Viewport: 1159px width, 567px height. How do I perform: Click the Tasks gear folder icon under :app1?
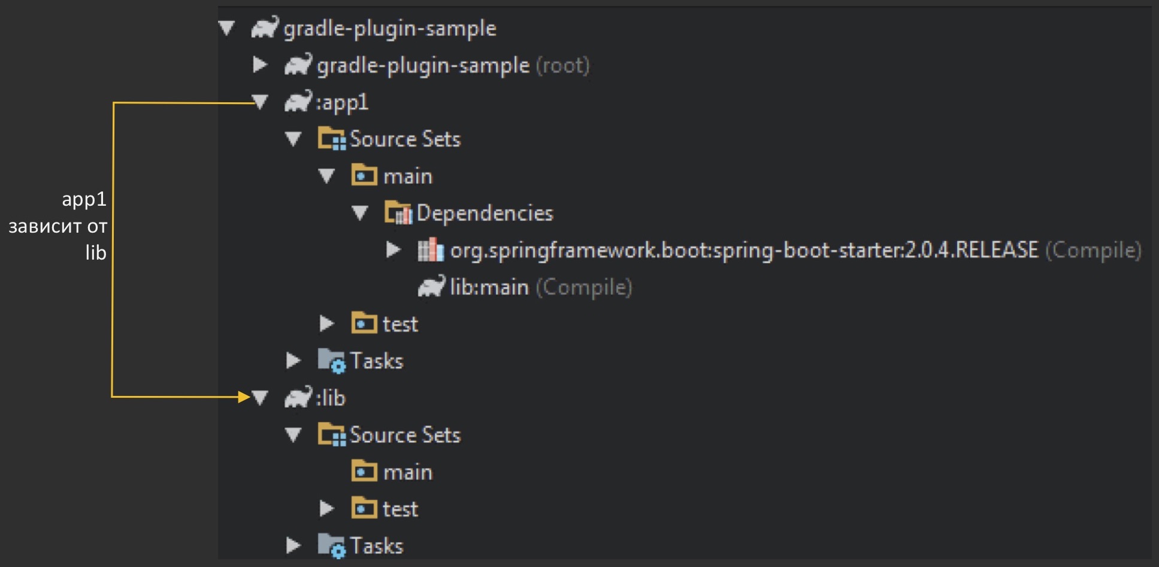[x=332, y=361]
